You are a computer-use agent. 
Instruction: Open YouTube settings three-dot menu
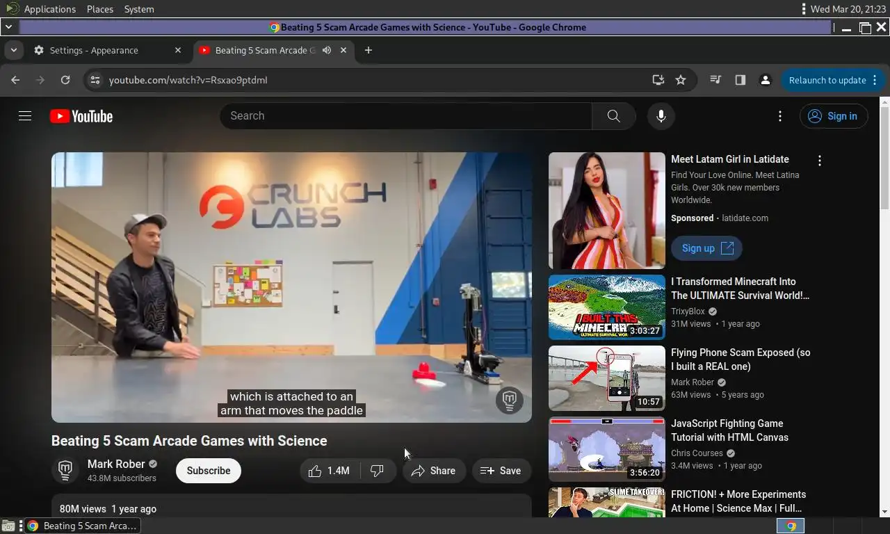780,116
